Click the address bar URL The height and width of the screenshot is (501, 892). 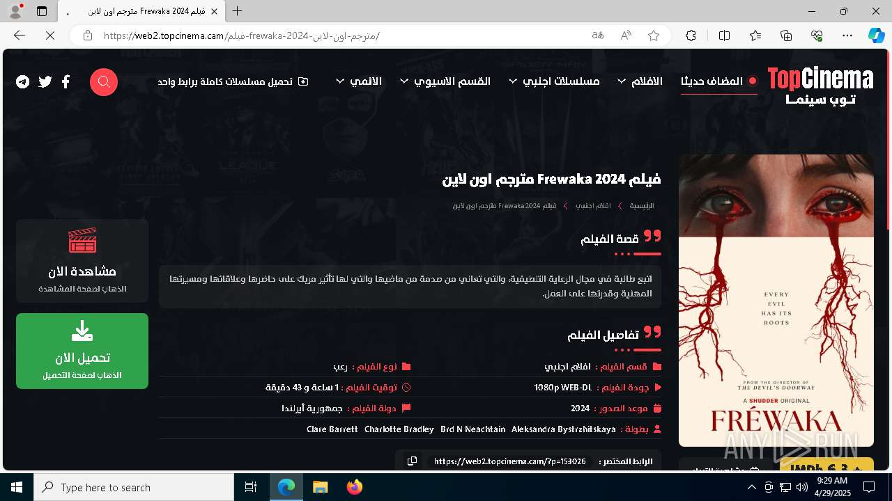click(x=241, y=35)
